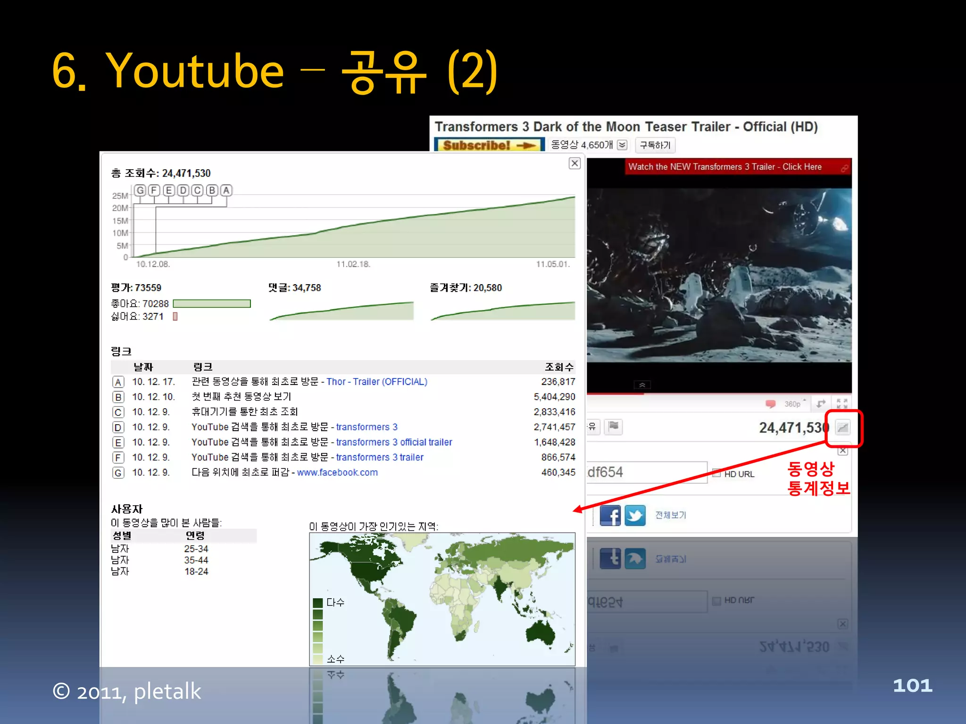Click the share URL input field
Image resolution: width=966 pixels, height=724 pixels.
click(647, 472)
